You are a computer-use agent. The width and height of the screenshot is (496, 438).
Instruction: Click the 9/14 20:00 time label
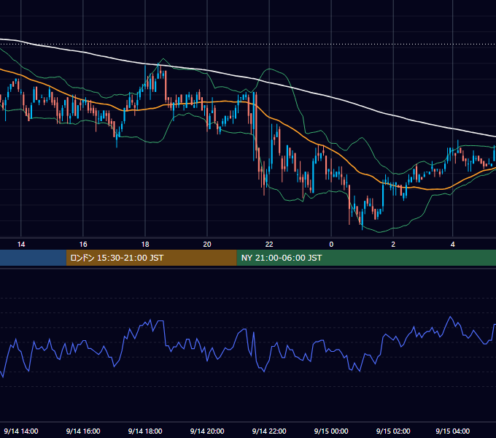pos(207,431)
